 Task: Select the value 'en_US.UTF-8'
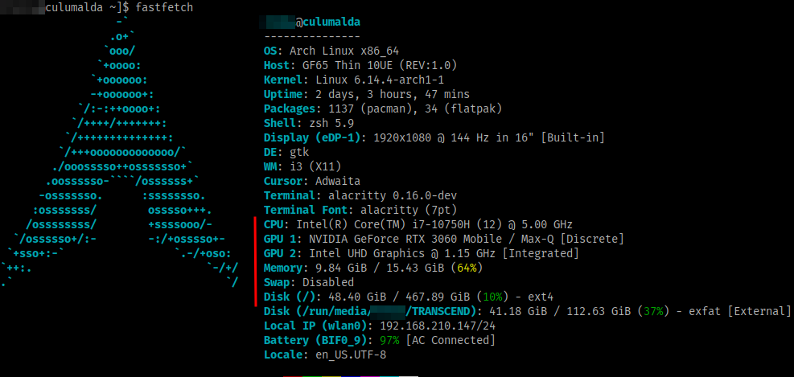351,354
